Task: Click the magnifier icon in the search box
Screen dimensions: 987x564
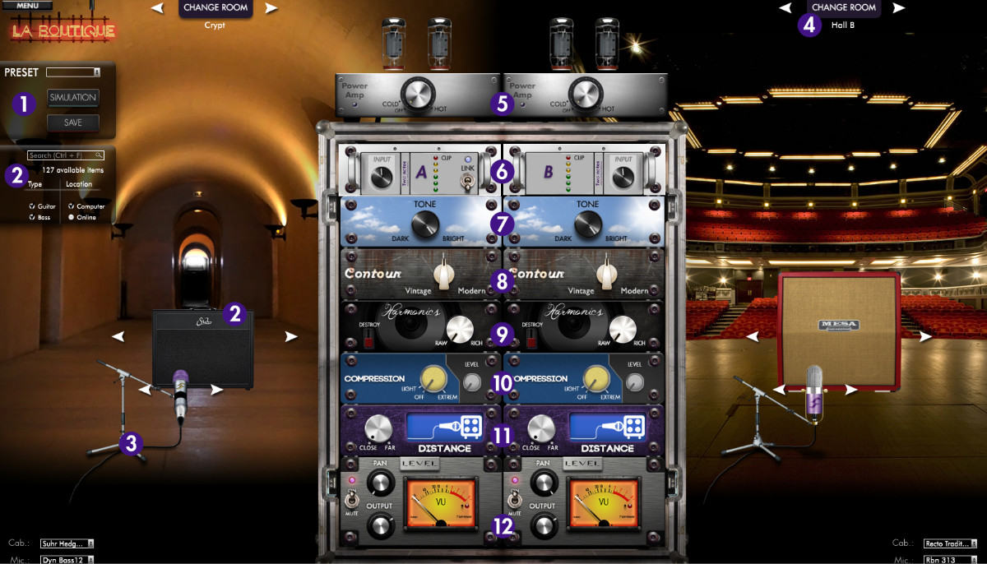Action: click(98, 155)
